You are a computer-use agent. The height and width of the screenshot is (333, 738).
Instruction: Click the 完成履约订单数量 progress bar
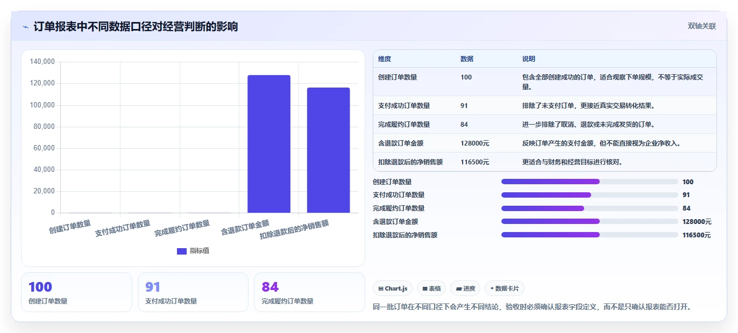pyautogui.click(x=590, y=208)
